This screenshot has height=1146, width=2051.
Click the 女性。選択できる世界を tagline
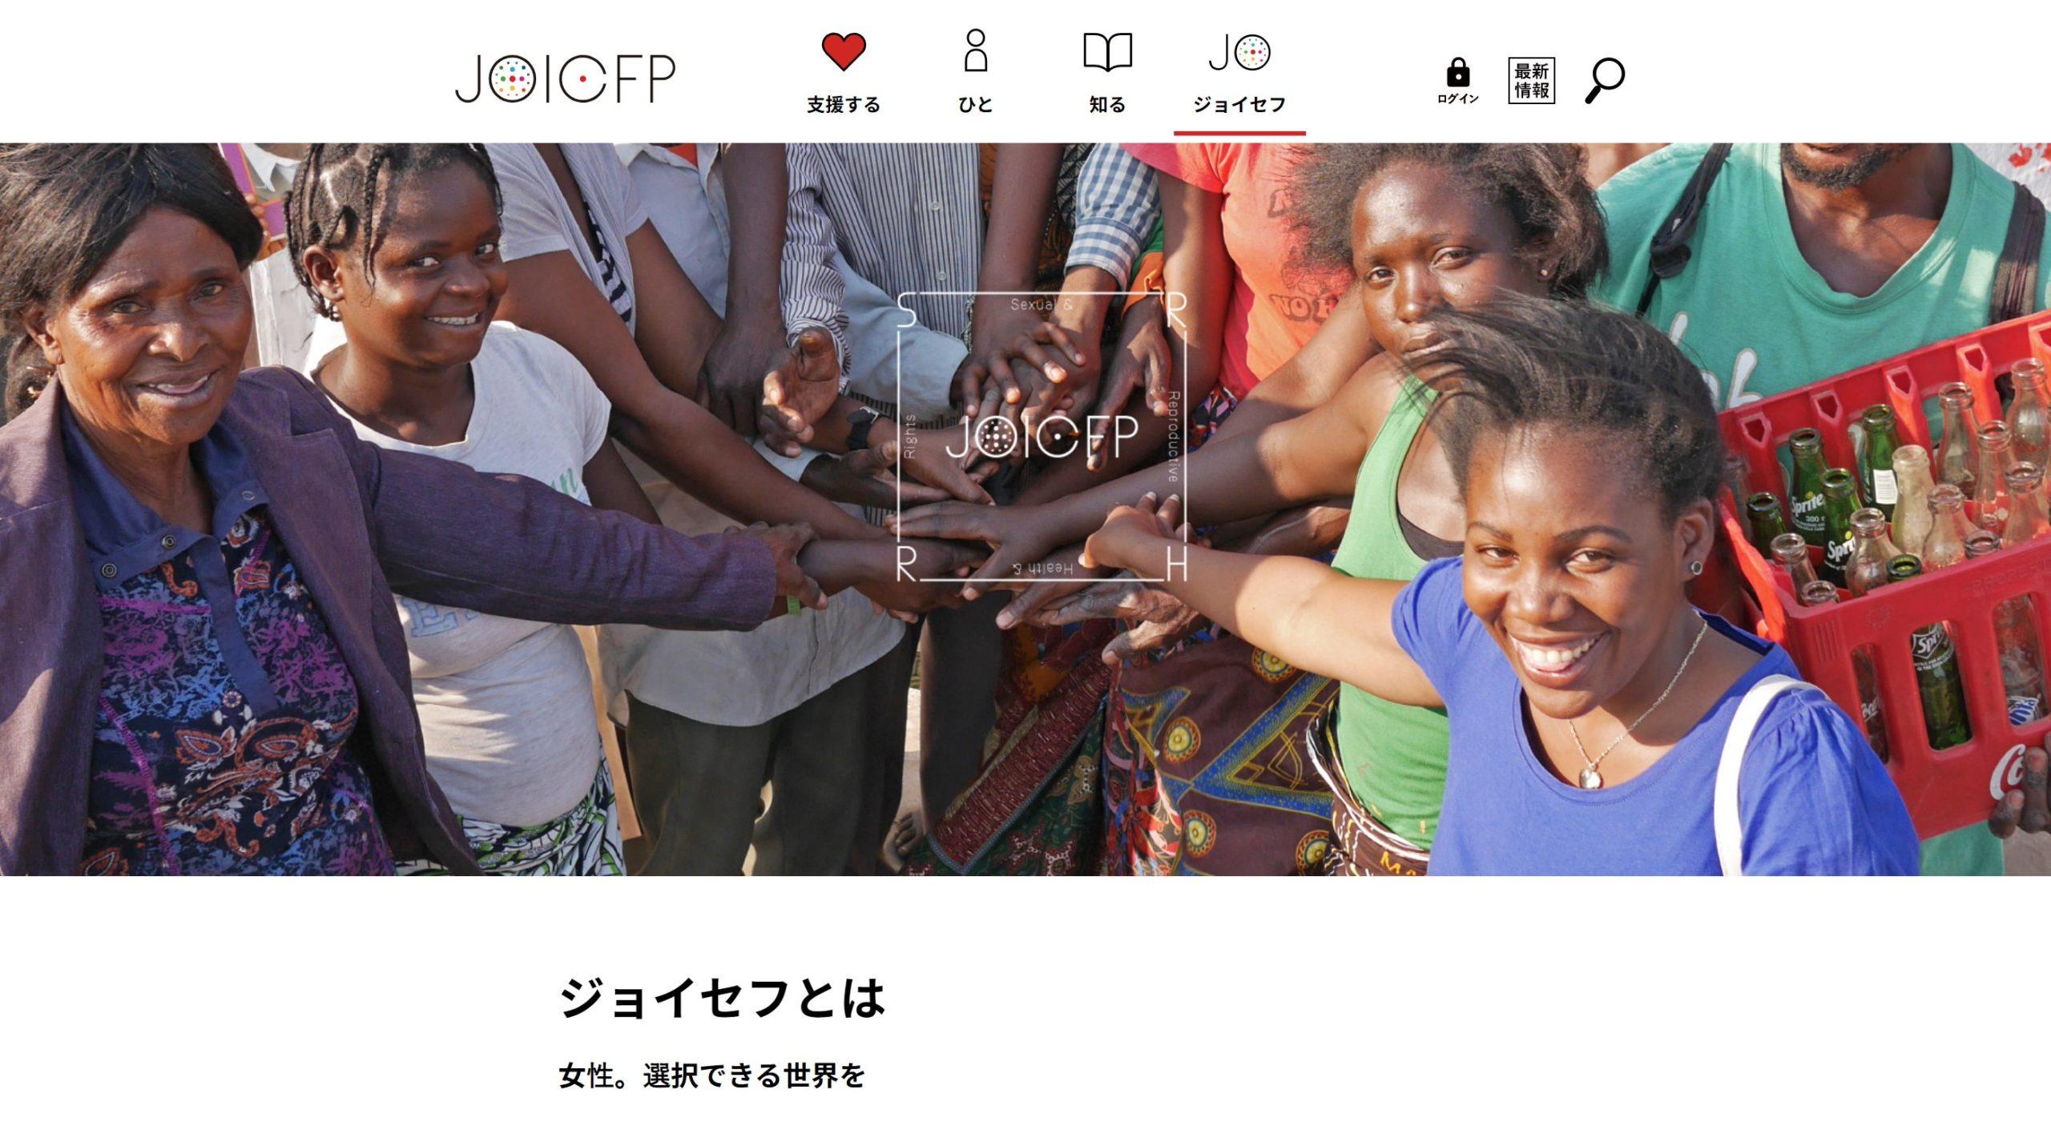tap(712, 1076)
